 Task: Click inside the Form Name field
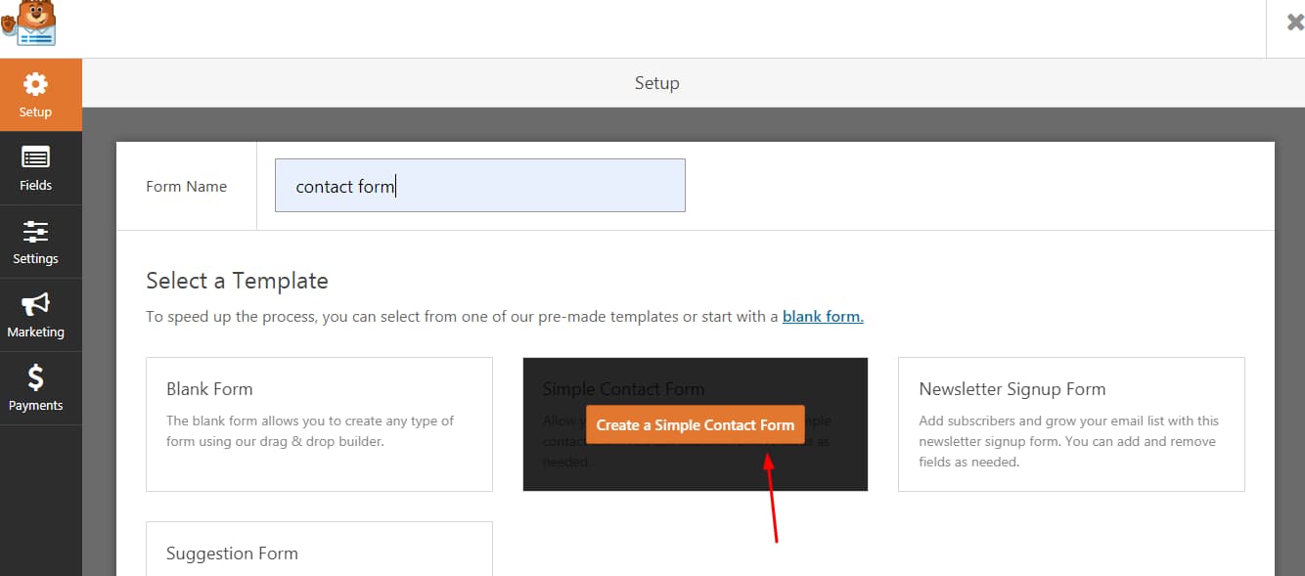pyautogui.click(x=477, y=185)
